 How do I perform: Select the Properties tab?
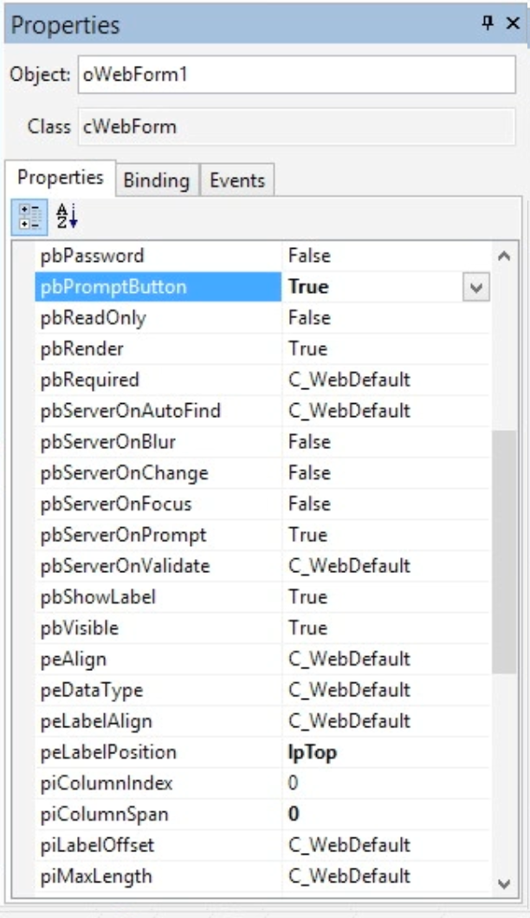tap(61, 178)
